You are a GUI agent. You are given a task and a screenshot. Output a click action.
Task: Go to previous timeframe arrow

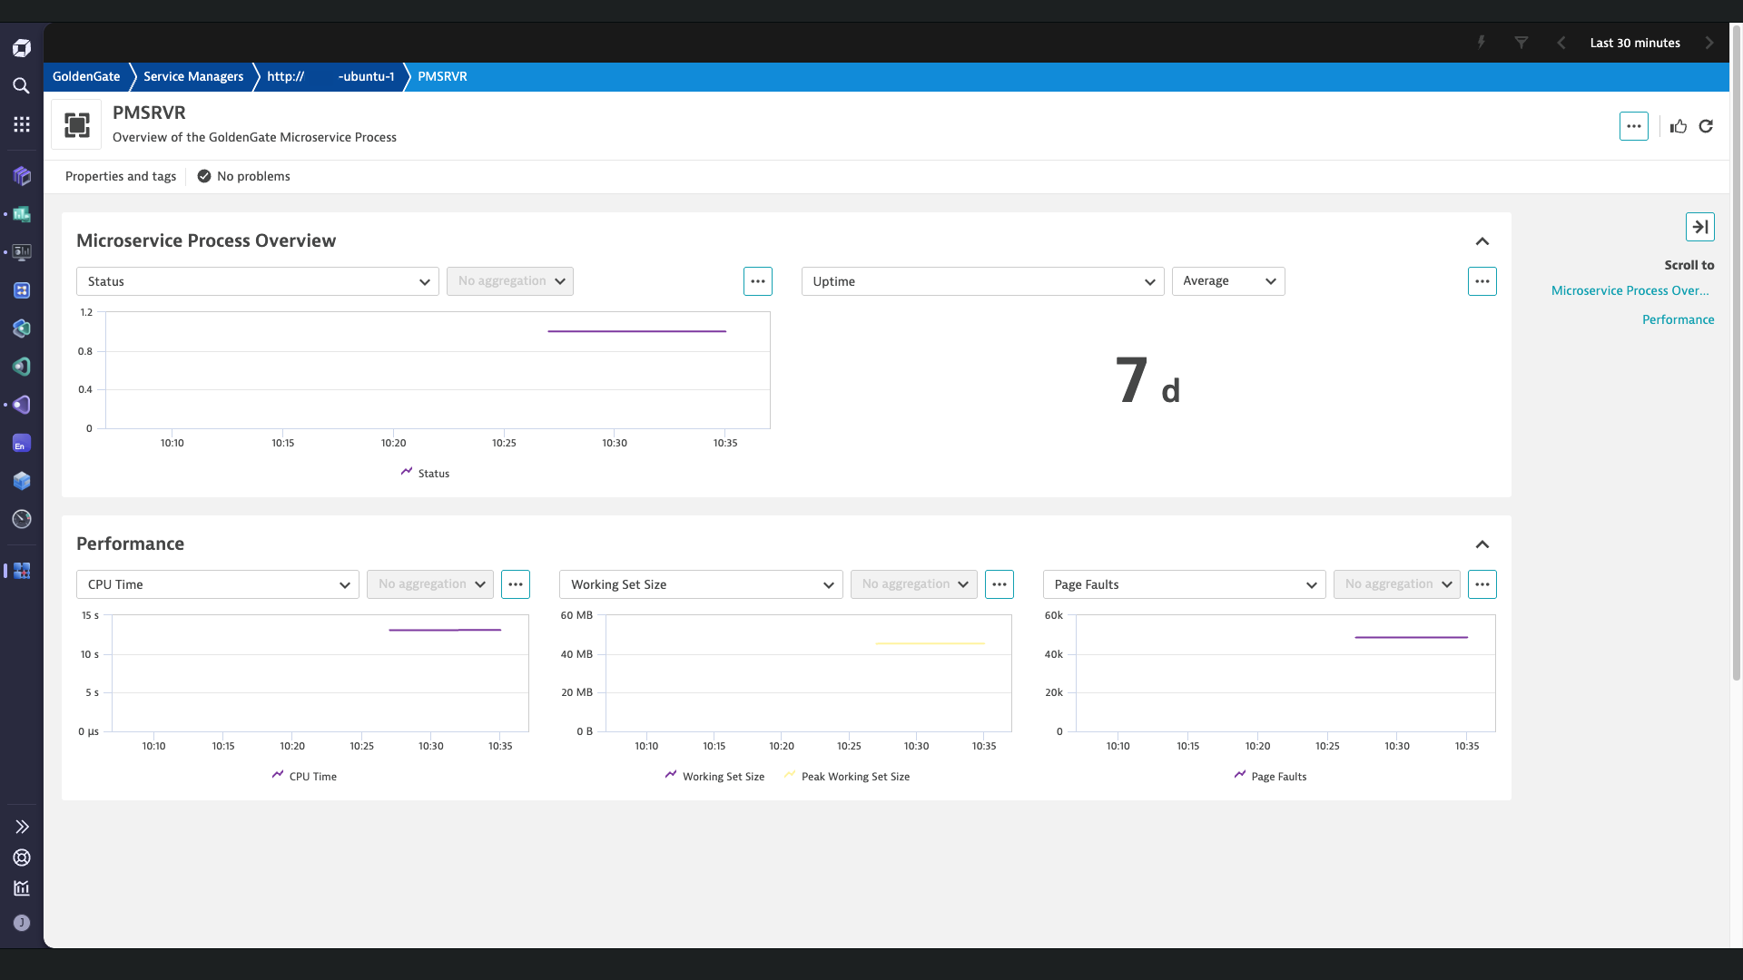click(x=1561, y=43)
